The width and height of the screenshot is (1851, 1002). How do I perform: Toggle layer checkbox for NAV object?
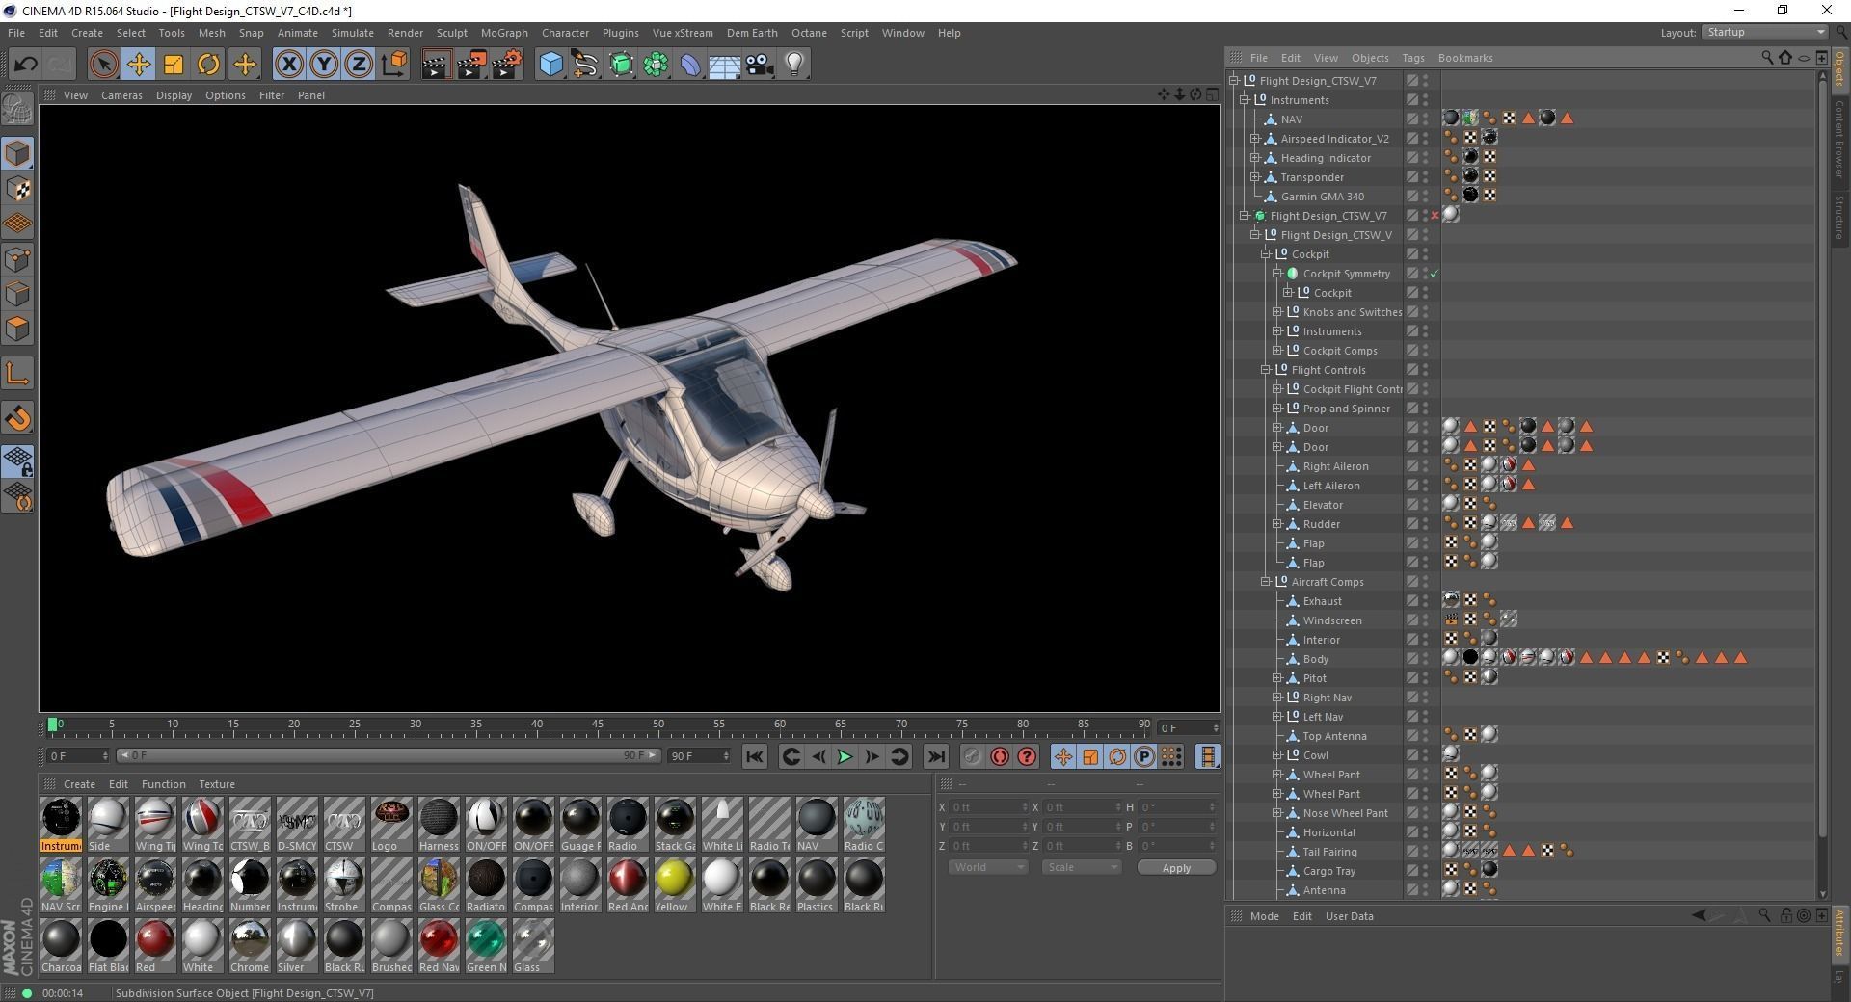coord(1411,119)
